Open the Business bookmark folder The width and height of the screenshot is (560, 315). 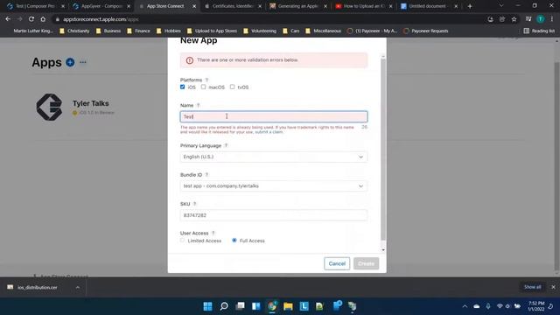[x=108, y=31]
